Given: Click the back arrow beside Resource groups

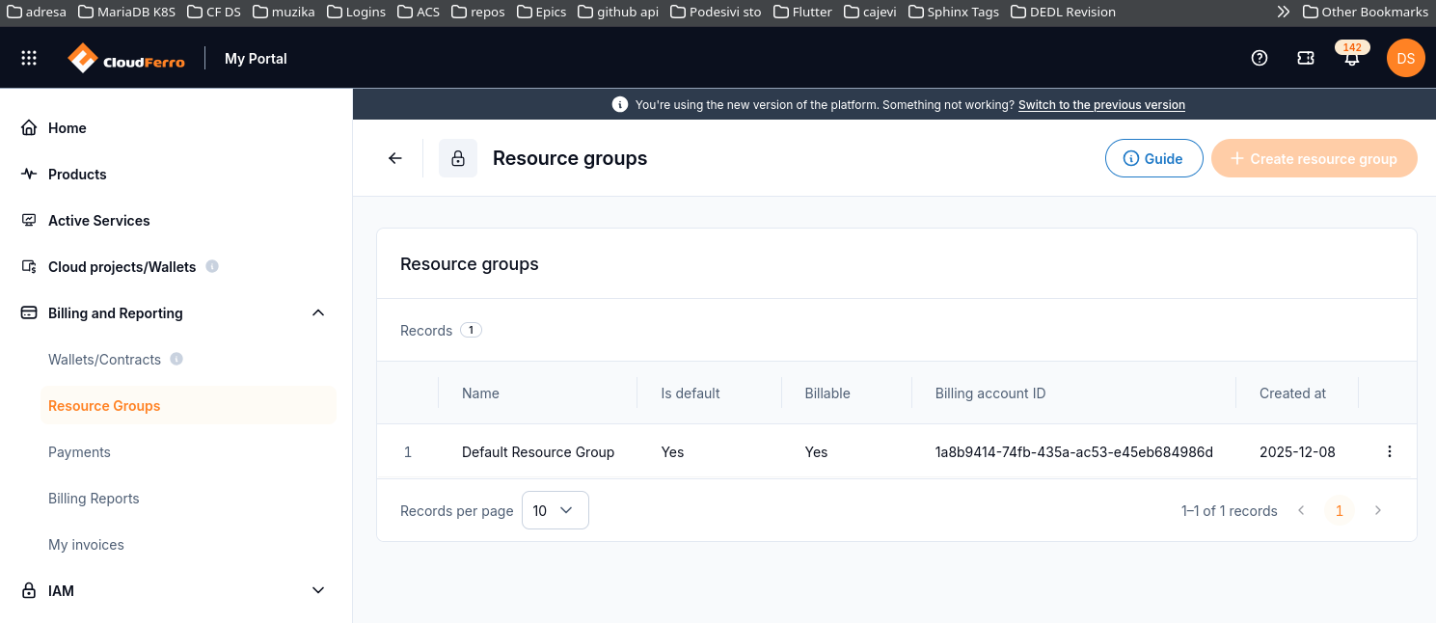Looking at the screenshot, I should 395,158.
